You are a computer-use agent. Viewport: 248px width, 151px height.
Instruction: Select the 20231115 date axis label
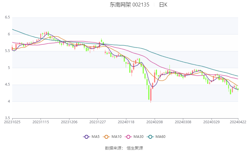[x=41, y=122]
